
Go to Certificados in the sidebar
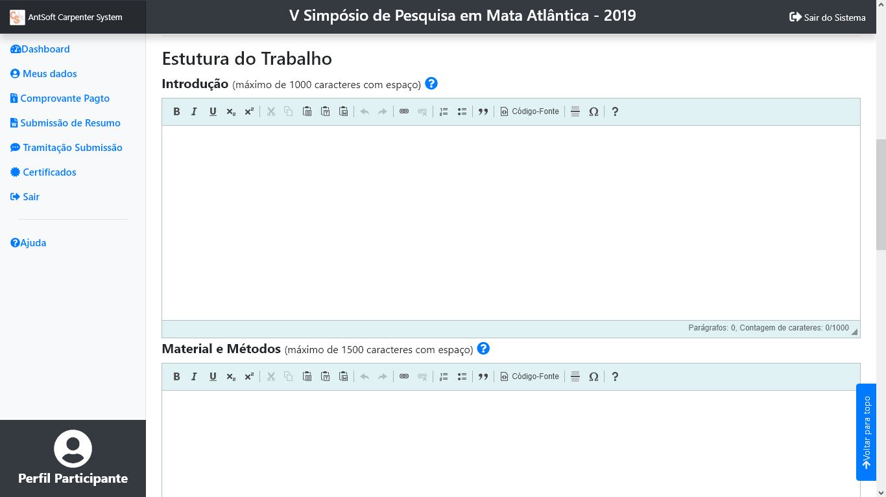click(x=49, y=172)
